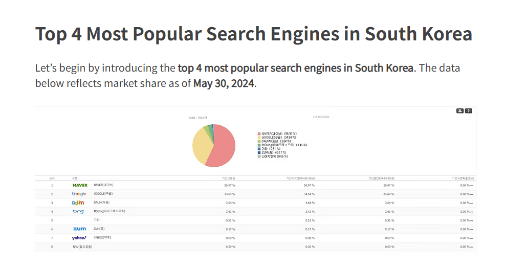528x270 pixels.
Task: Click the NAVER 56.97 % legend label
Action: [279, 133]
